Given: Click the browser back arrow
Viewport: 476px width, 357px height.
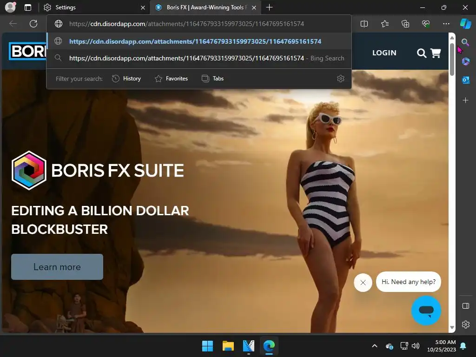Looking at the screenshot, I should click(x=13, y=24).
